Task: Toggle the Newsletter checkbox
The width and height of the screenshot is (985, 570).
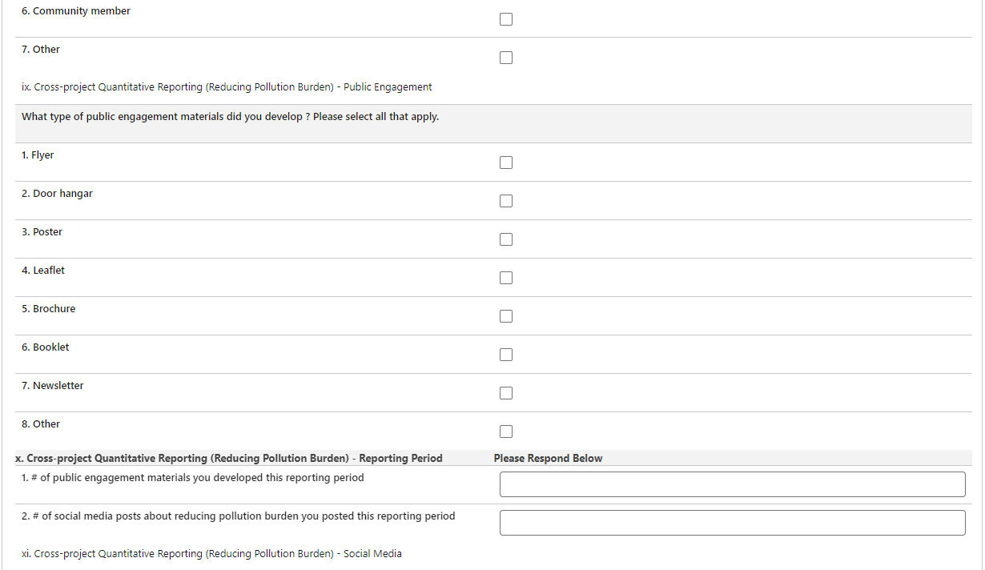Action: click(506, 393)
